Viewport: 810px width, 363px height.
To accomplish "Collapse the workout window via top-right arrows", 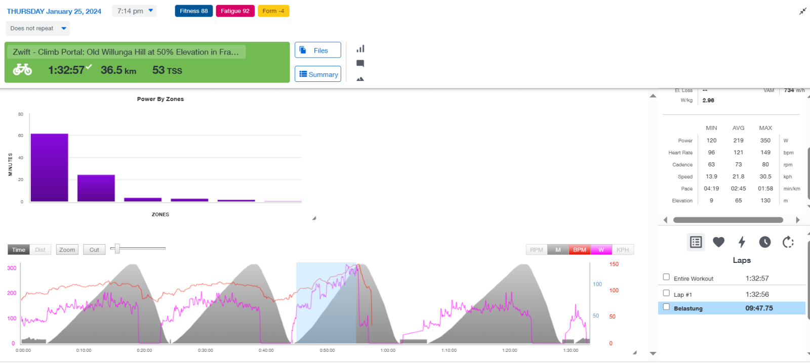I will tap(802, 11).
